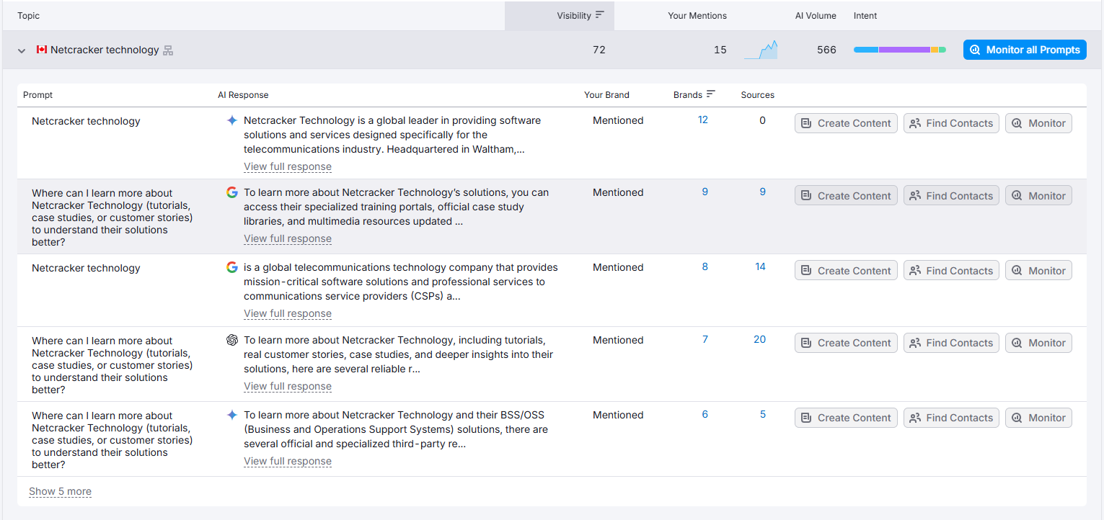Collapse the Netcracker technology topic chevron
The width and height of the screenshot is (1104, 520).
[22, 50]
